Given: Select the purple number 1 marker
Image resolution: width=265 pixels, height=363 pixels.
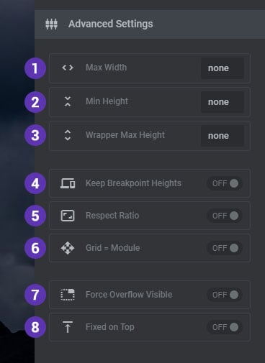Looking at the screenshot, I should (35, 68).
